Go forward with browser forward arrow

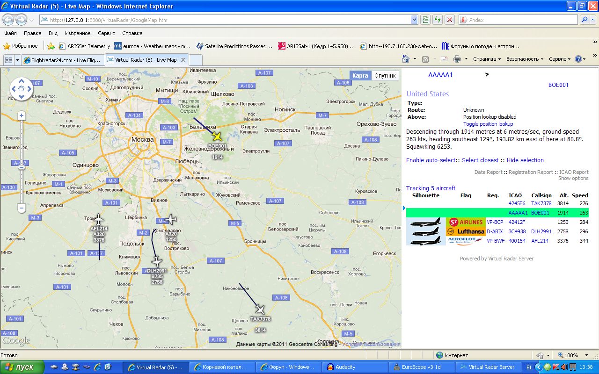22,20
